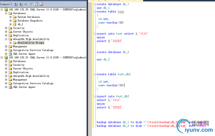Expand Server Objects under 192.168.133.30
The image size is (215, 136).
pyautogui.click(x=6, y=32)
